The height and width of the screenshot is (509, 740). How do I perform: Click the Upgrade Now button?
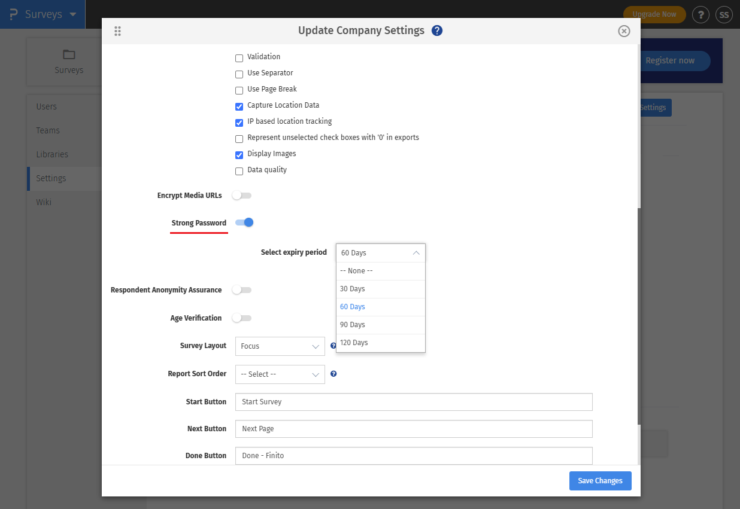click(654, 14)
